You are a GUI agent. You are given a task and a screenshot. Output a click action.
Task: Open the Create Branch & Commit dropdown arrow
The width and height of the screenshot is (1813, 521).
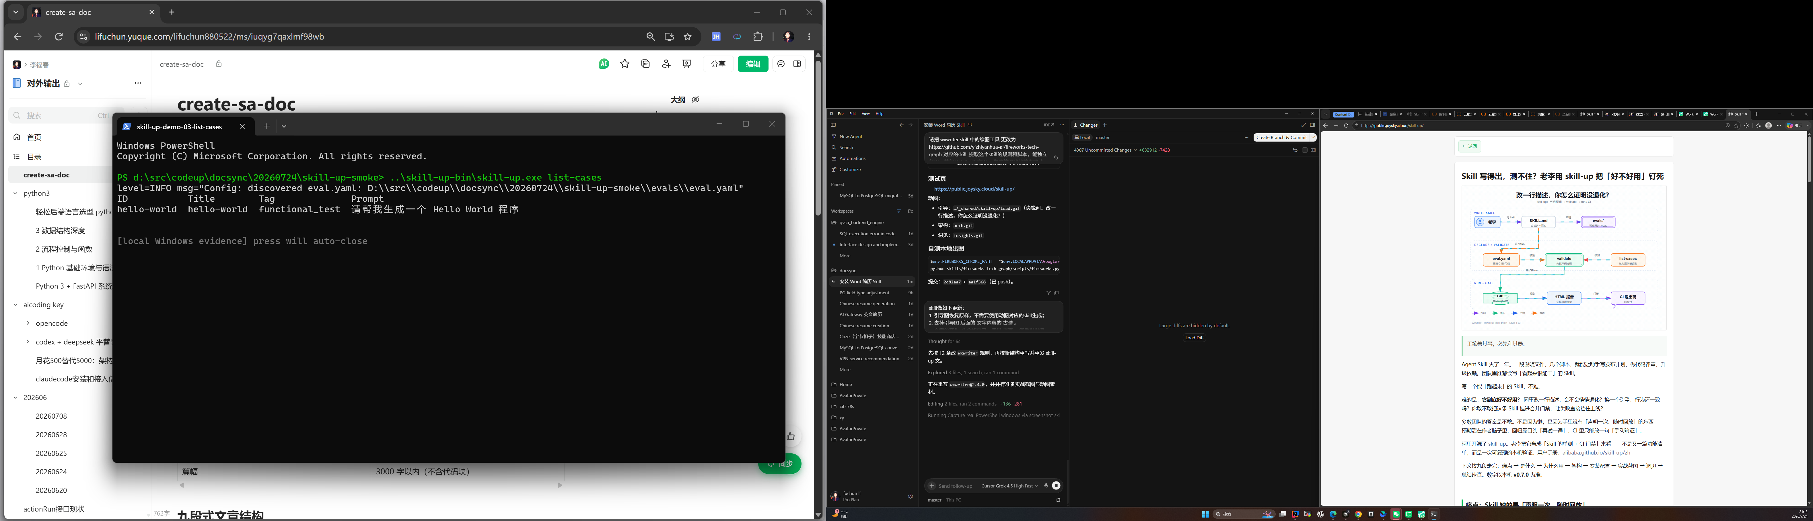[1313, 138]
